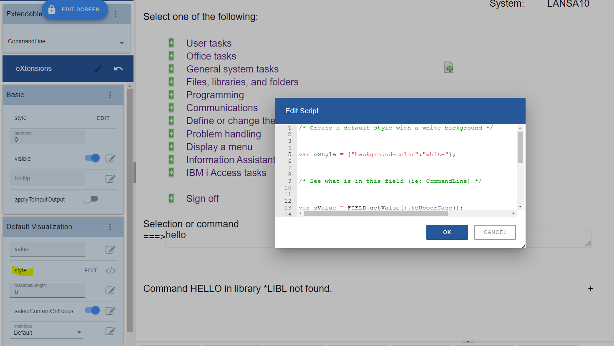Toggle selectContentOnFocus switch
Screen dimensions: 614x346
(92, 311)
